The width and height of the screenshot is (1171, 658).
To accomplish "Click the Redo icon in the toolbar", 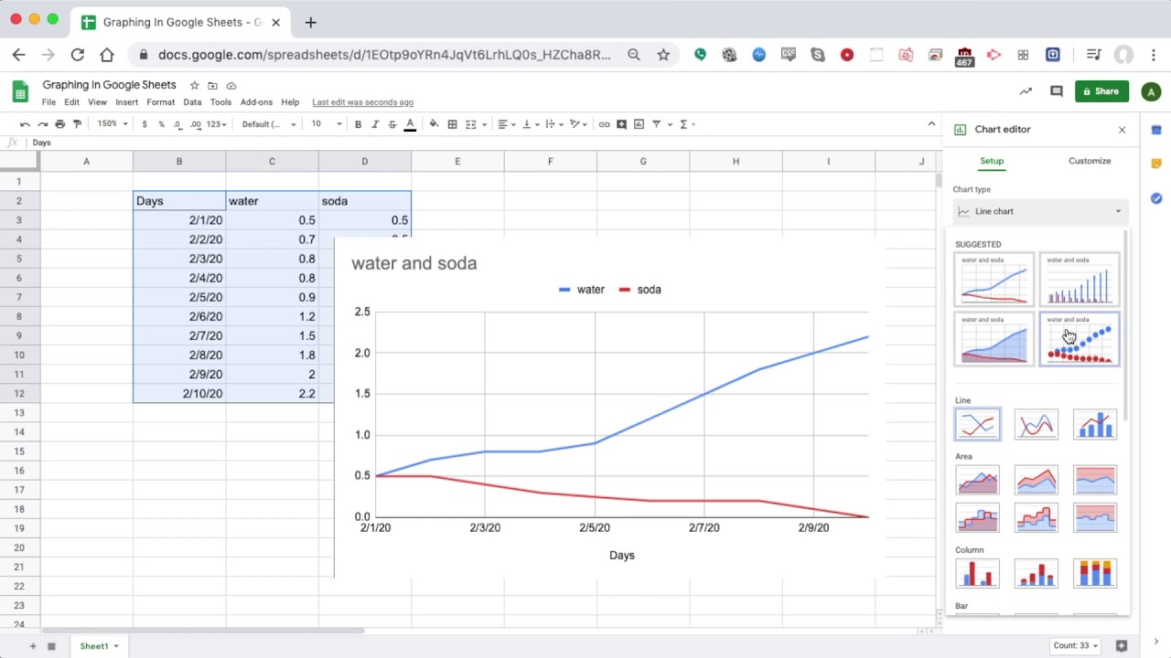I will coord(42,124).
